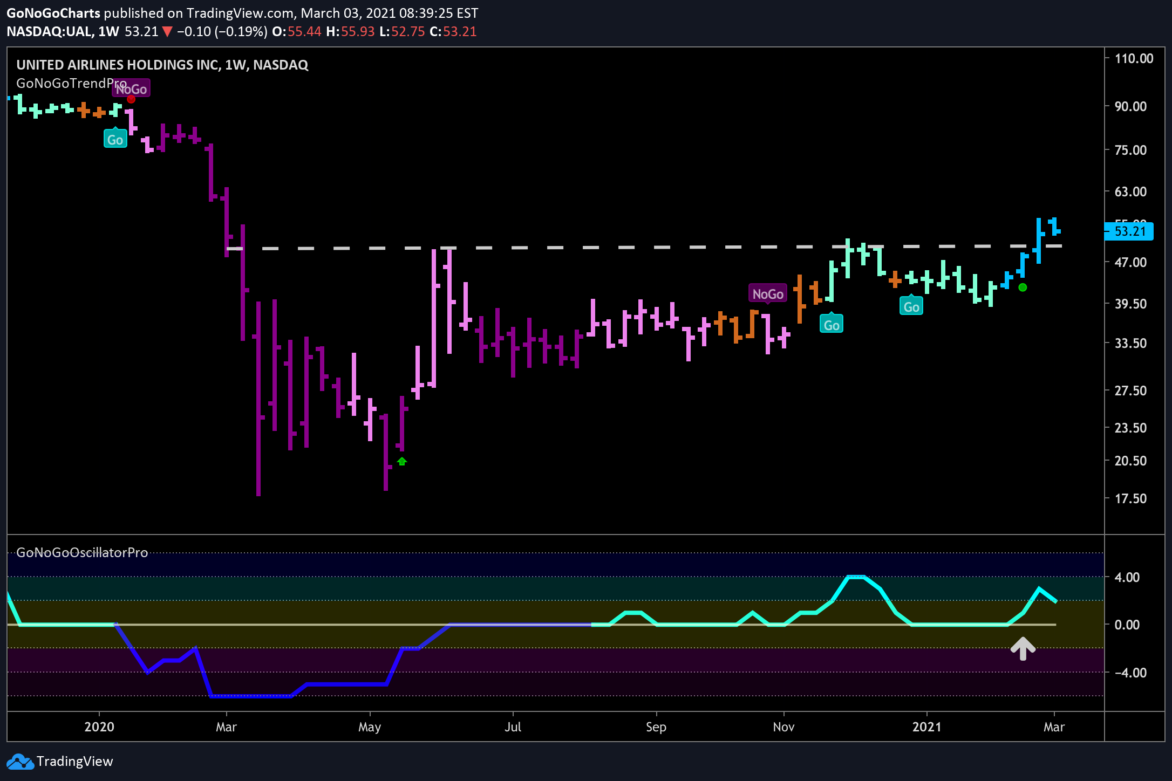The width and height of the screenshot is (1172, 781).
Task: Click the green dot marker near February 2021
Action: click(1023, 287)
